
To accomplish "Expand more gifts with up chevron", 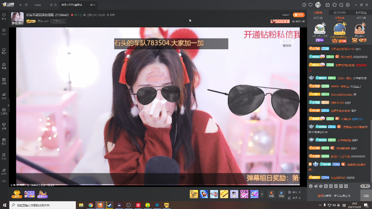I will pyautogui.click(x=262, y=194).
